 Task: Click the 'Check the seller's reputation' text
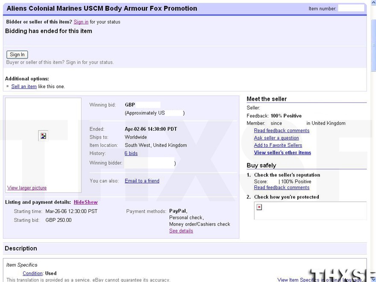pos(287,175)
